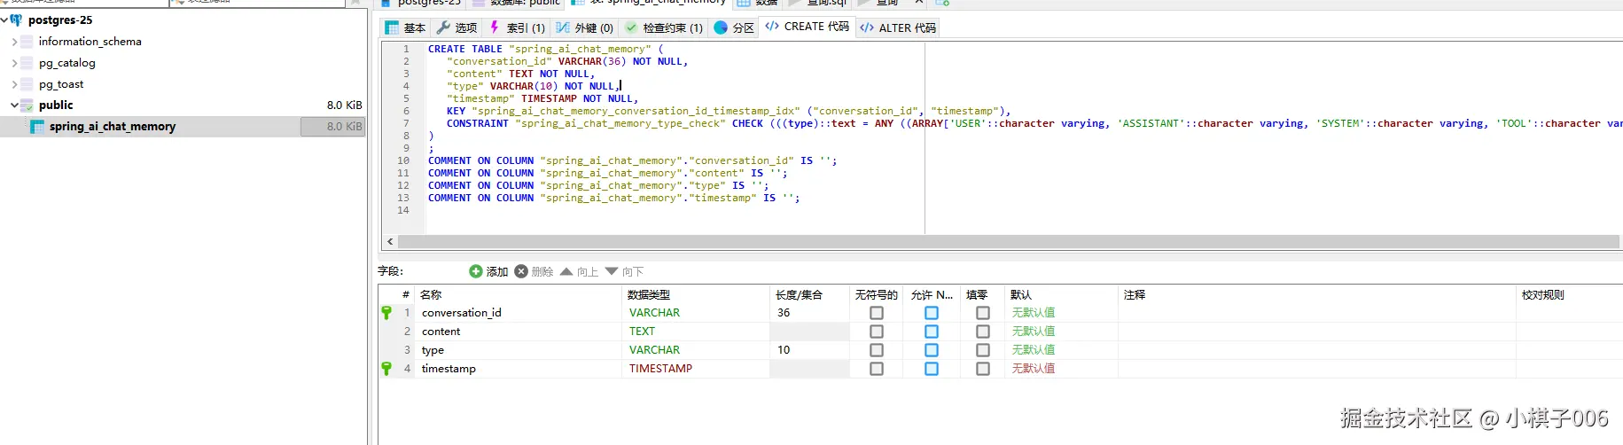Collapse the postgres-25 tree node
Viewport: 1623px width, 445px height.
point(4,20)
